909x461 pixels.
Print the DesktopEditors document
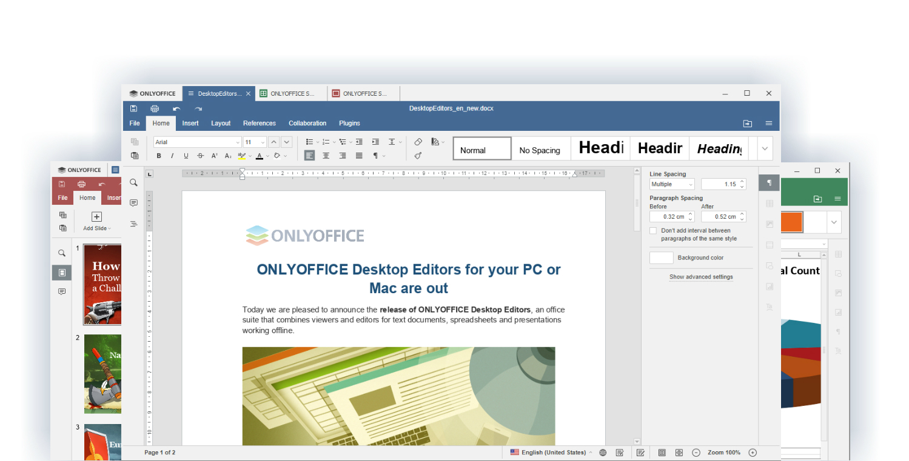(155, 108)
